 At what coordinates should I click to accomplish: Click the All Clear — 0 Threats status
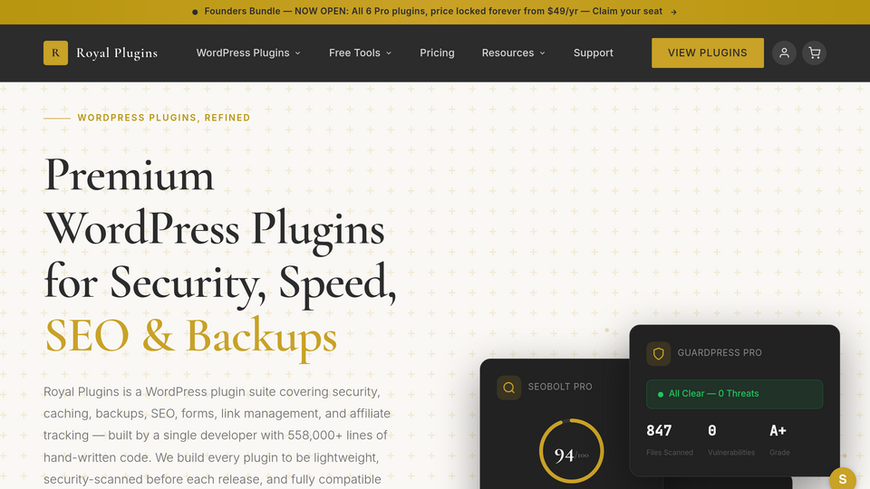[734, 394]
